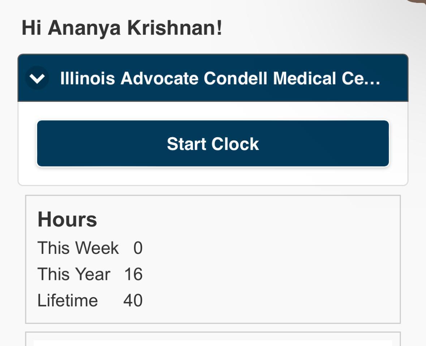
Task: Click the Start Clock button
Action: tap(213, 144)
